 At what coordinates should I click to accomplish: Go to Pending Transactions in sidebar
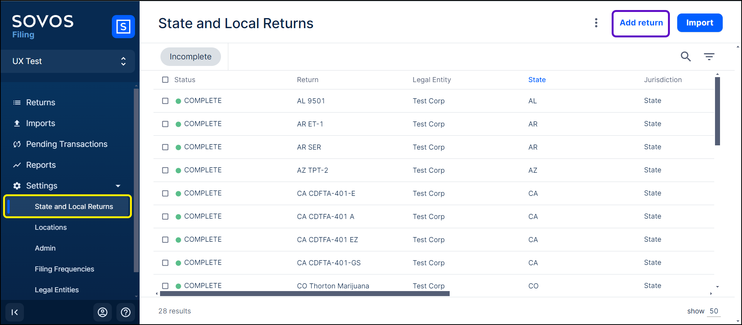click(x=67, y=144)
